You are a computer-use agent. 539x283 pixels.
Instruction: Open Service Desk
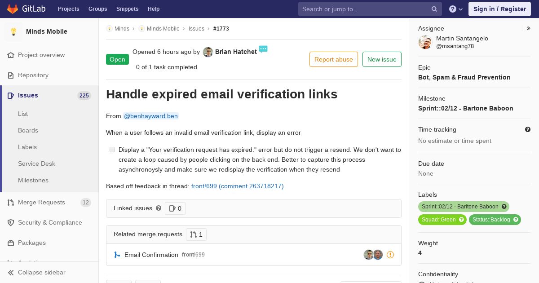(36, 164)
